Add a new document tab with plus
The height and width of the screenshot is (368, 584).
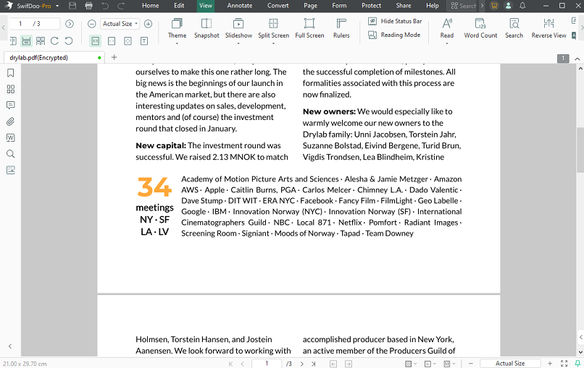(114, 57)
